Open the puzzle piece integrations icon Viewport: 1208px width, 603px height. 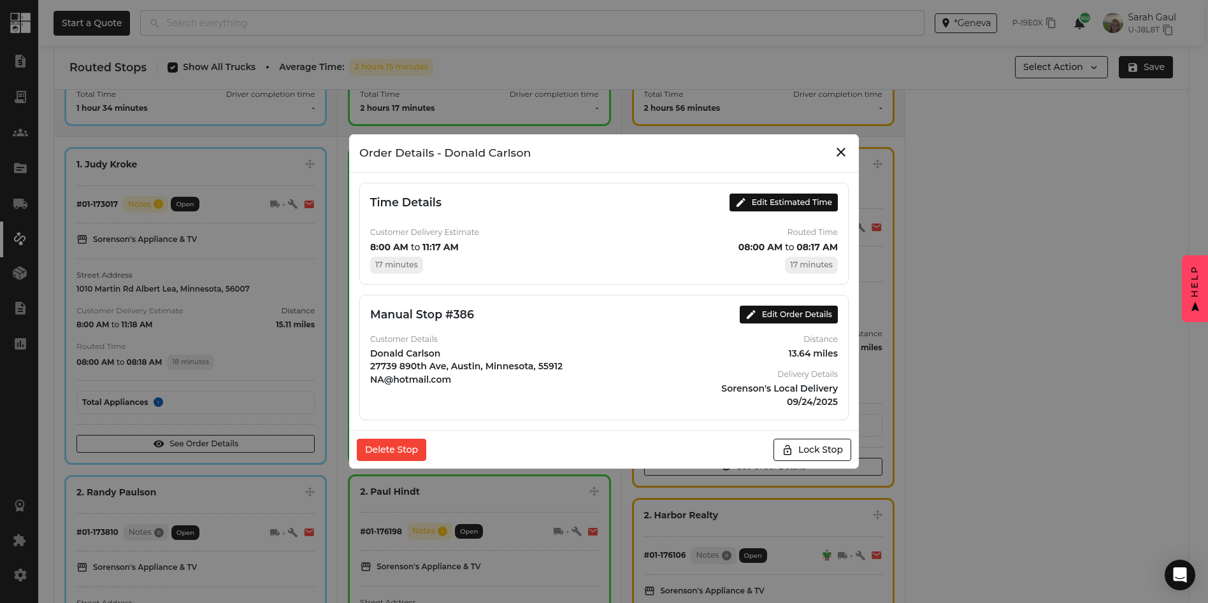click(20, 541)
